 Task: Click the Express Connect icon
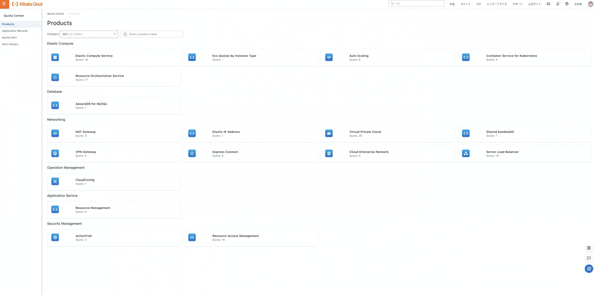[192, 153]
